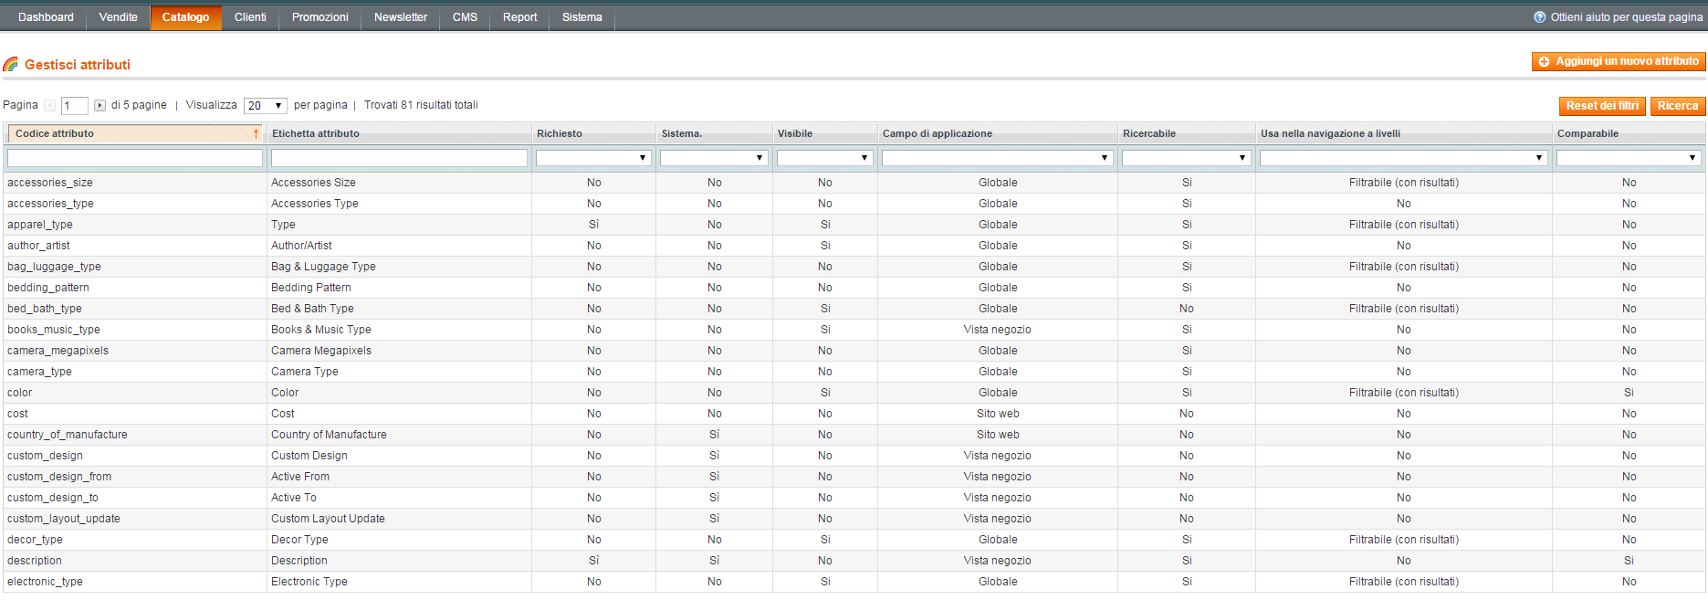Select the electronic_type row
Viewport: 1708px width, 600px height.
click(x=854, y=582)
